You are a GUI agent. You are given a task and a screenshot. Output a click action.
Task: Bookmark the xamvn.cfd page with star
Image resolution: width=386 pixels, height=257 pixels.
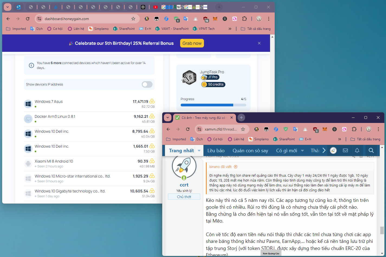[243, 129]
